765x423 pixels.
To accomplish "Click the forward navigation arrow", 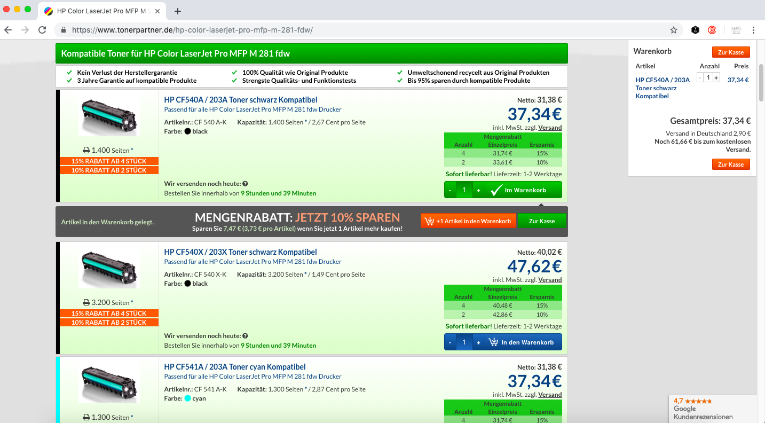I will pyautogui.click(x=25, y=30).
